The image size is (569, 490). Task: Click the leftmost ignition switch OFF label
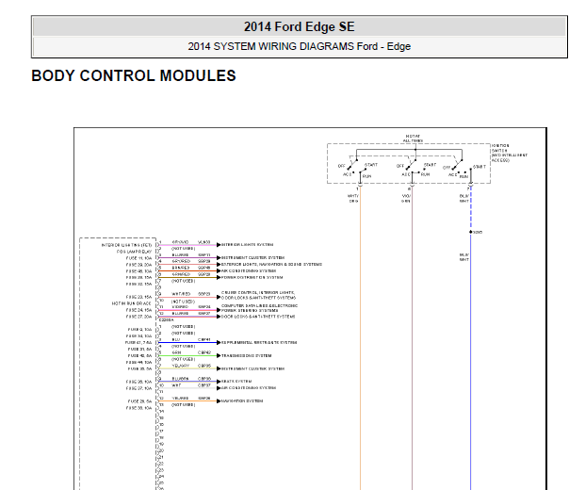[341, 166]
